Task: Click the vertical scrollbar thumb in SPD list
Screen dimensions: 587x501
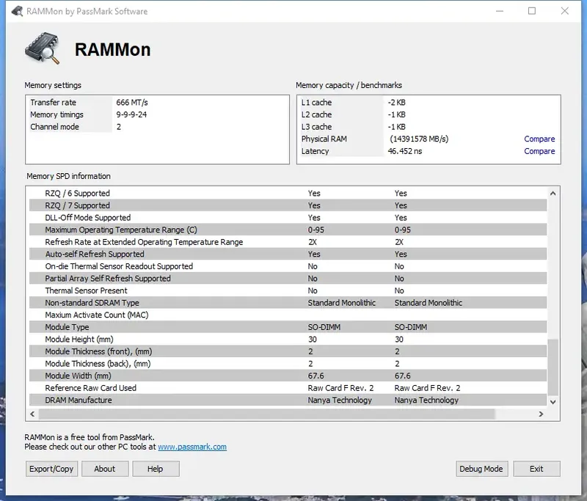Action: point(553,367)
